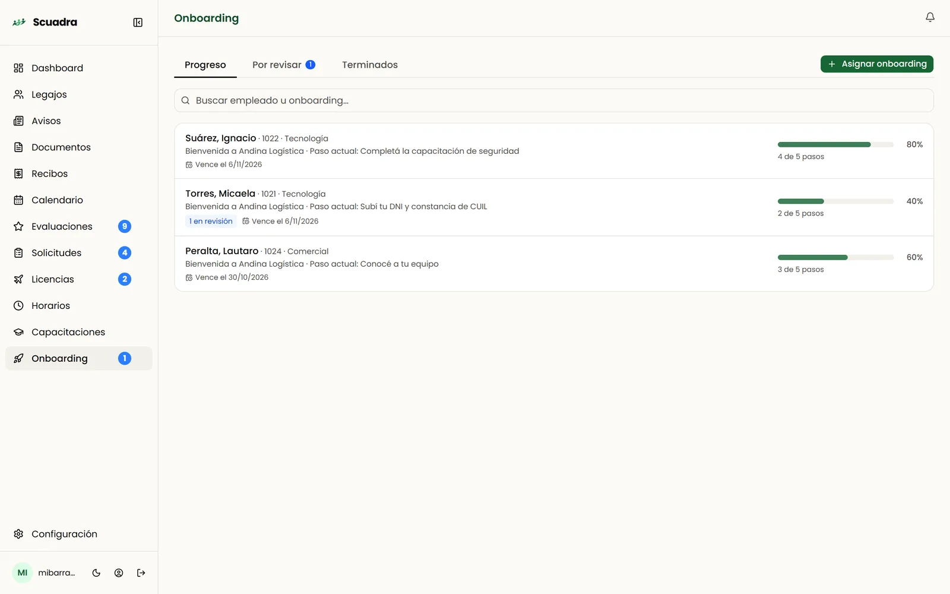Click the Solicitudes clipboard icon

point(18,253)
